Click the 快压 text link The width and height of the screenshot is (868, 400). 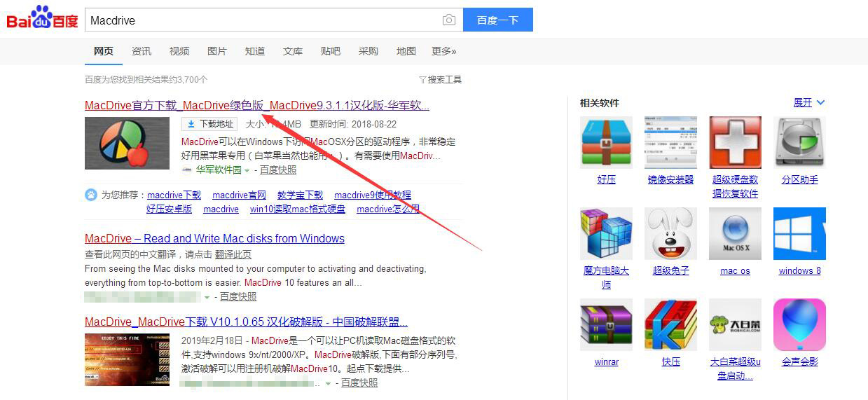[671, 361]
